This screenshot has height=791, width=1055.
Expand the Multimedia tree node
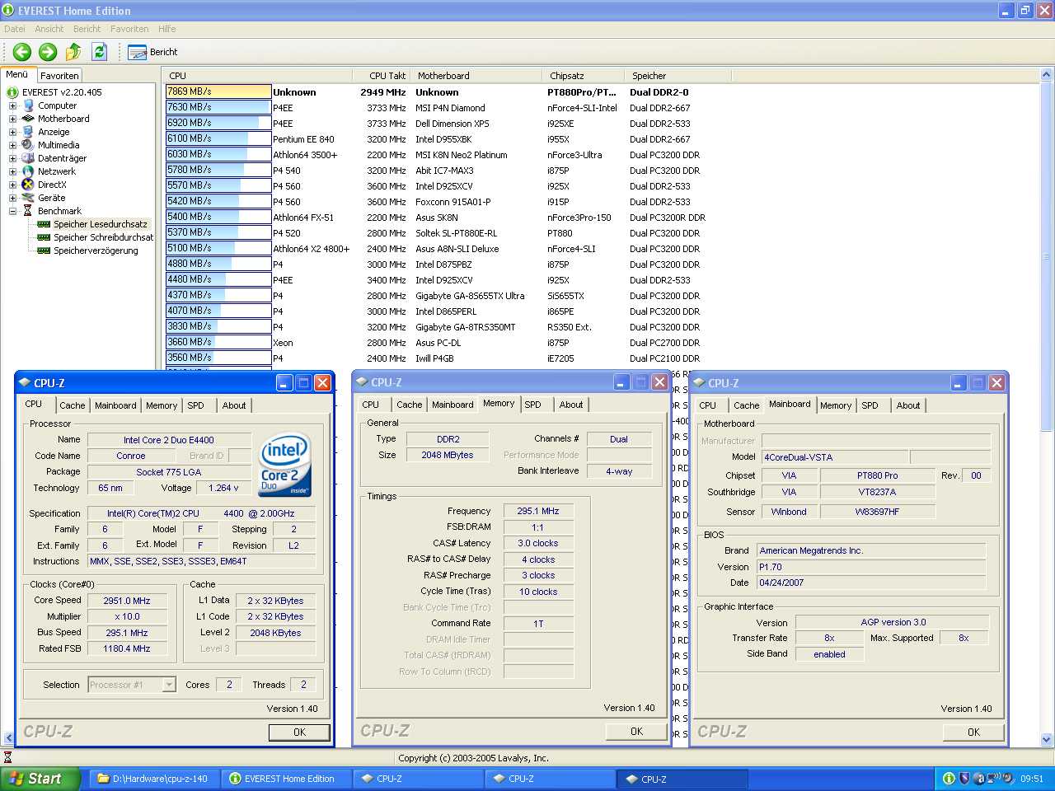[12, 145]
